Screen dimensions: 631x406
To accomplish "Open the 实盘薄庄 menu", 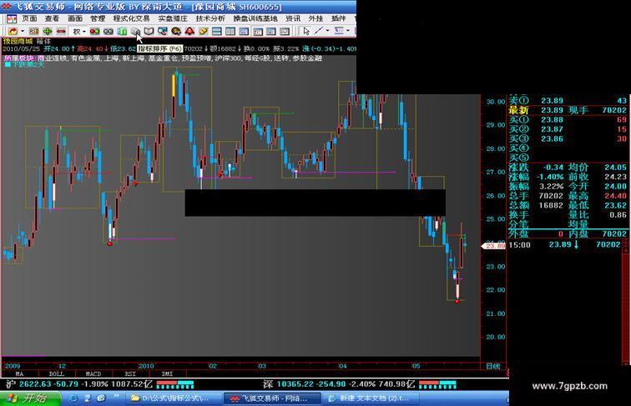I will pyautogui.click(x=173, y=18).
